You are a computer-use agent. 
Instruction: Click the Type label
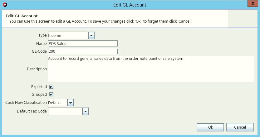tap(42, 35)
